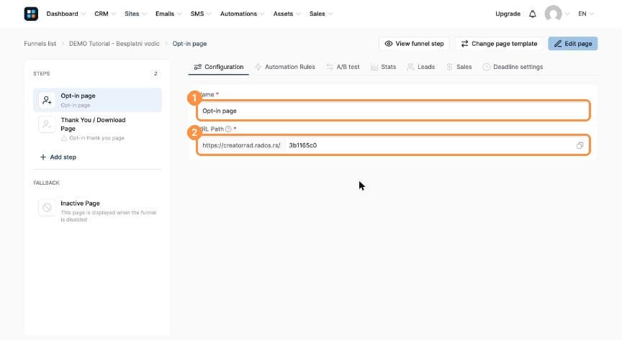Expand the Emails menu

168,14
